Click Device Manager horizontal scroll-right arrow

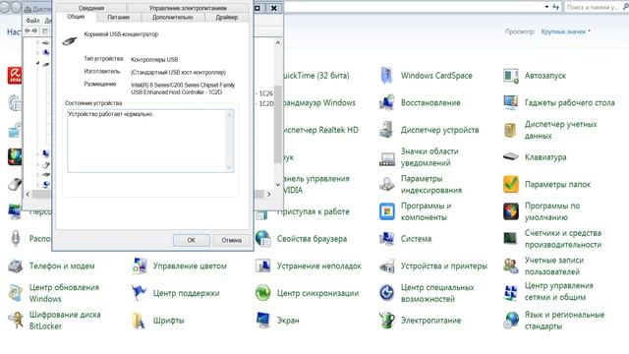(x=268, y=194)
